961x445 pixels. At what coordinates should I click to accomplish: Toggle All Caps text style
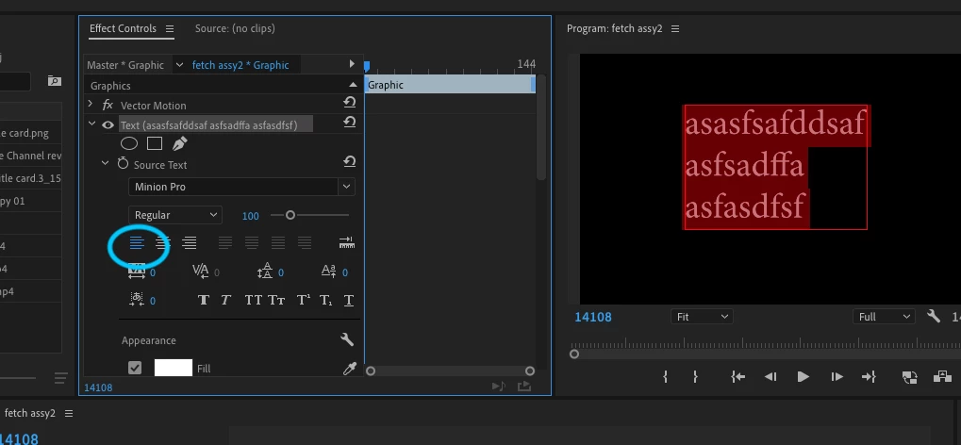pyautogui.click(x=253, y=300)
